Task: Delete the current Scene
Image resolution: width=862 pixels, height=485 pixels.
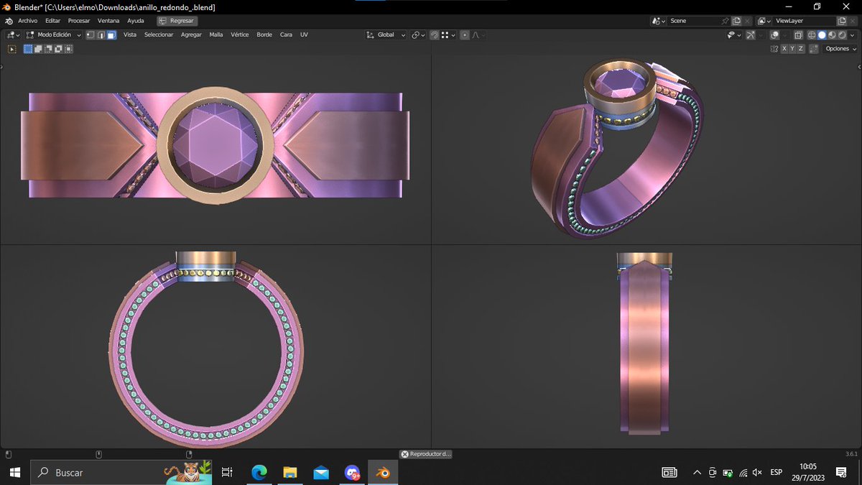Action: coord(747,21)
